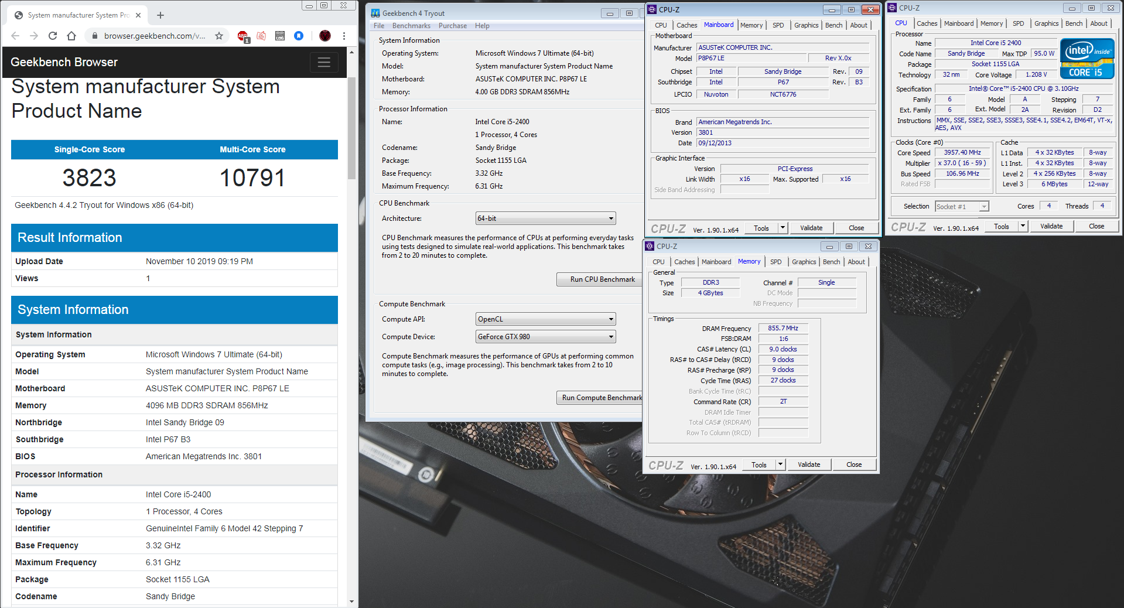Viewport: 1124px width, 608px height.
Task: Click the QR-style extension icon in Chrome toolbar
Action: pyautogui.click(x=280, y=36)
